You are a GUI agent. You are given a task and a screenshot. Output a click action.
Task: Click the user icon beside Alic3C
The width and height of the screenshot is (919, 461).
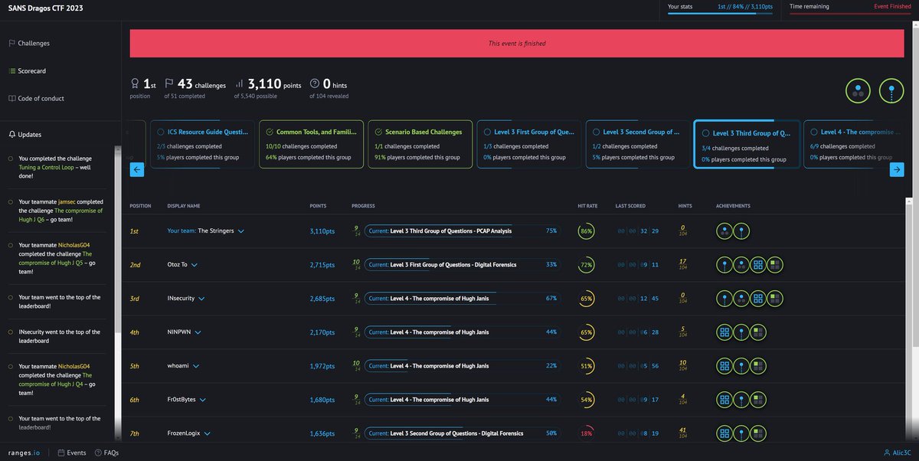(886, 453)
